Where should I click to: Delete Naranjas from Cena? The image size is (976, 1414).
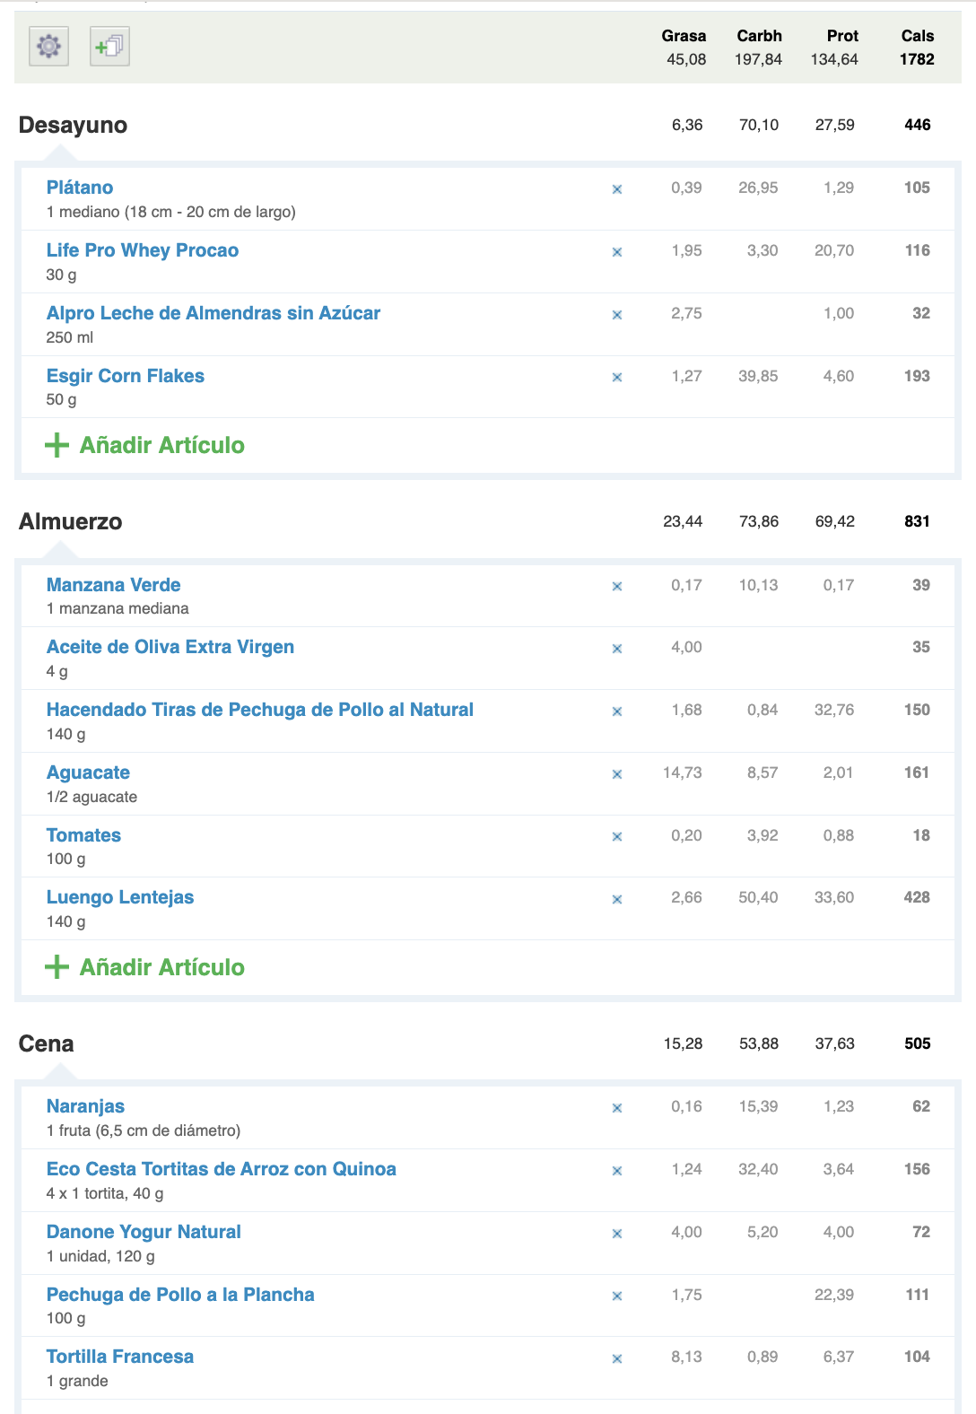[617, 1108]
